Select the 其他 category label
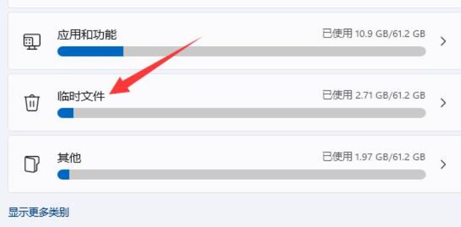 pos(69,158)
